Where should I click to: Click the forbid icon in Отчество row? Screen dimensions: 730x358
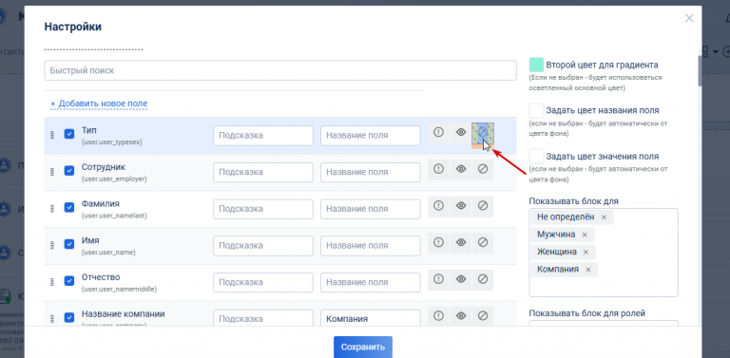[x=483, y=280]
